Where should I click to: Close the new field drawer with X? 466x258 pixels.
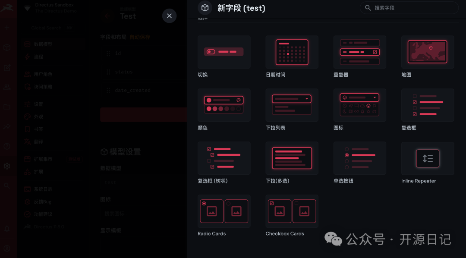pyautogui.click(x=170, y=16)
